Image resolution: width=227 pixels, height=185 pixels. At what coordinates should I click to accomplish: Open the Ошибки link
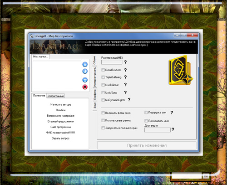(61, 110)
